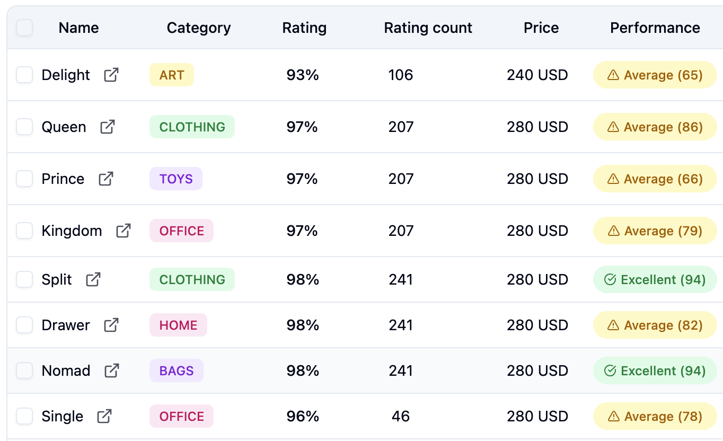
Task: Select the Queen product name
Action: (x=64, y=127)
